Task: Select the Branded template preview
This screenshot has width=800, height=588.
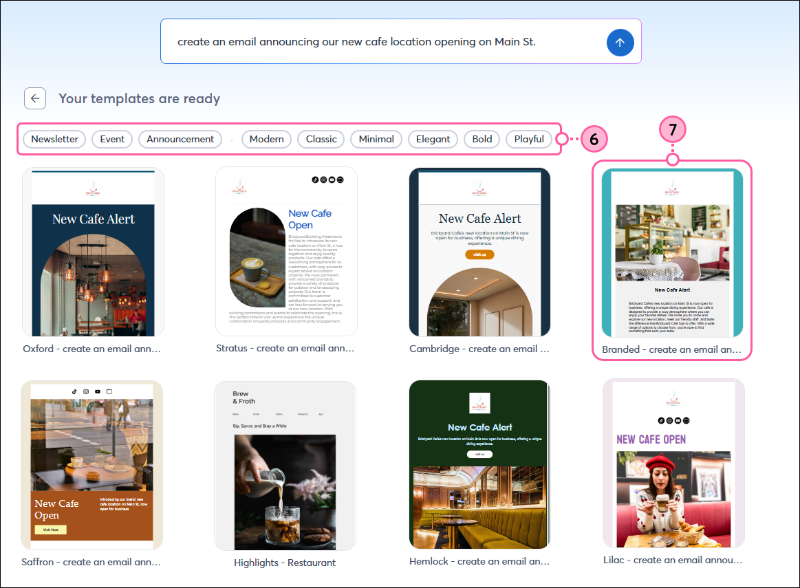Action: 673,253
